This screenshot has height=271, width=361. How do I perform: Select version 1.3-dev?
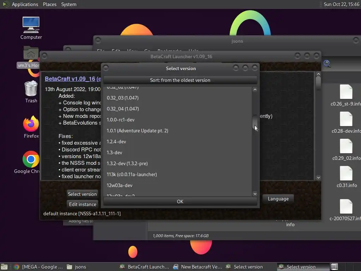tap(178, 152)
